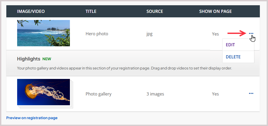Open the Hero photo row actions menu

point(251,33)
